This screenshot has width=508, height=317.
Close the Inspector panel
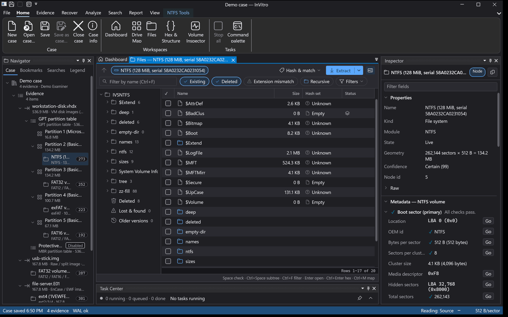[x=496, y=61]
